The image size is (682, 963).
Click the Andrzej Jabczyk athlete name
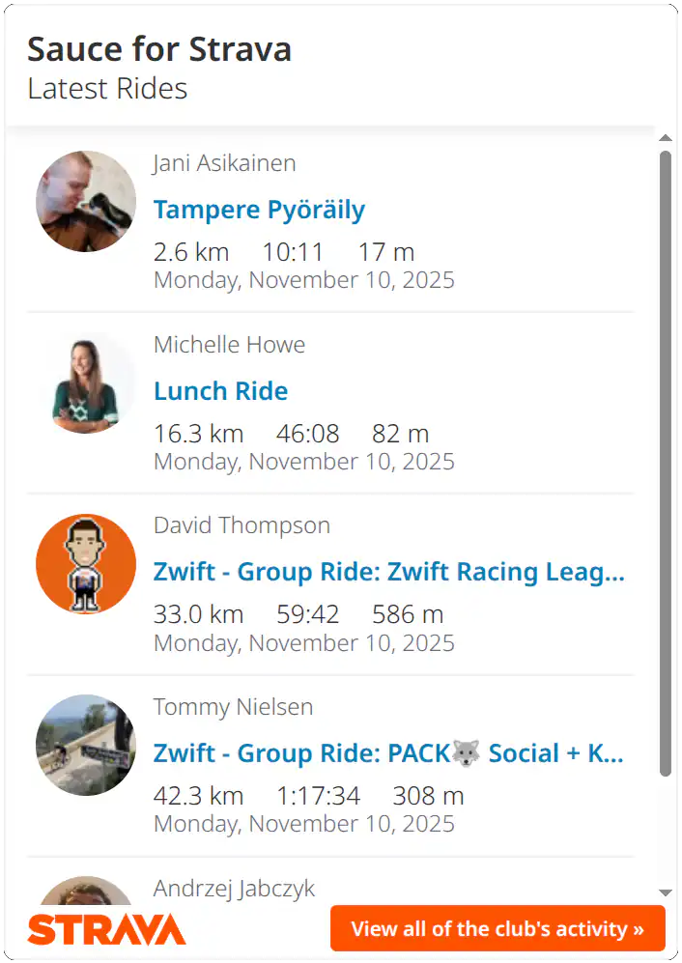point(234,889)
